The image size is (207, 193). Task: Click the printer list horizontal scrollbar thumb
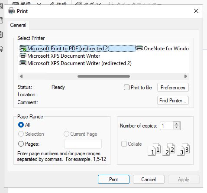click(x=103, y=76)
